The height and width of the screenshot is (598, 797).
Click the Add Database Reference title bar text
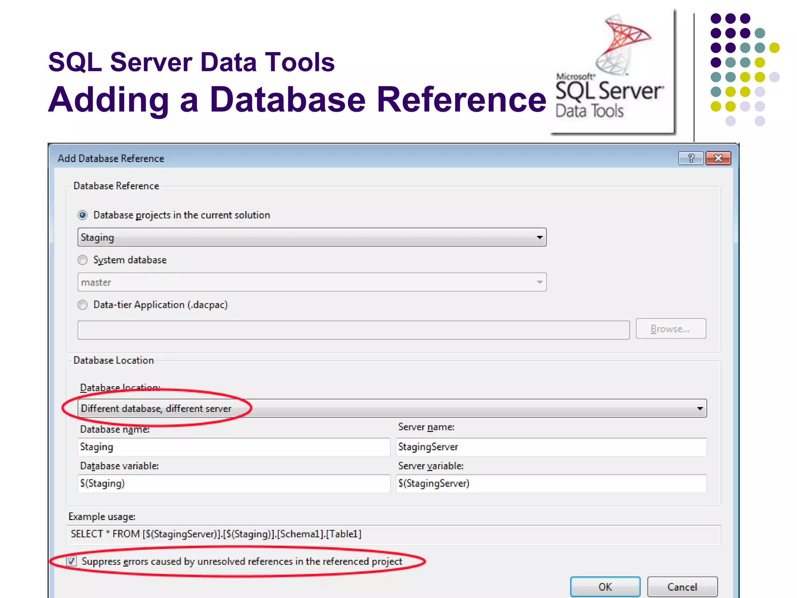[111, 158]
